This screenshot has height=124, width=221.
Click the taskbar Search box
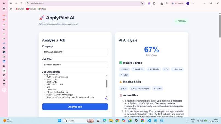tap(79, 121)
